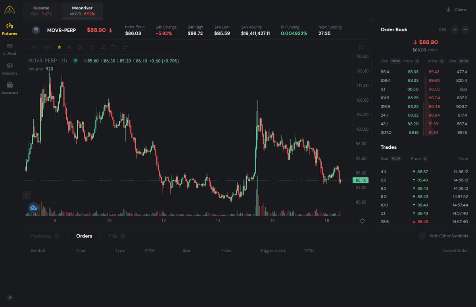The image size is (476, 307).
Task: Select the 1h chart interval
Action: click(x=59, y=47)
